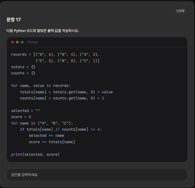This screenshot has width=195, height=188.
Task: Click the red dot in code header
Action: click(x=13, y=42)
